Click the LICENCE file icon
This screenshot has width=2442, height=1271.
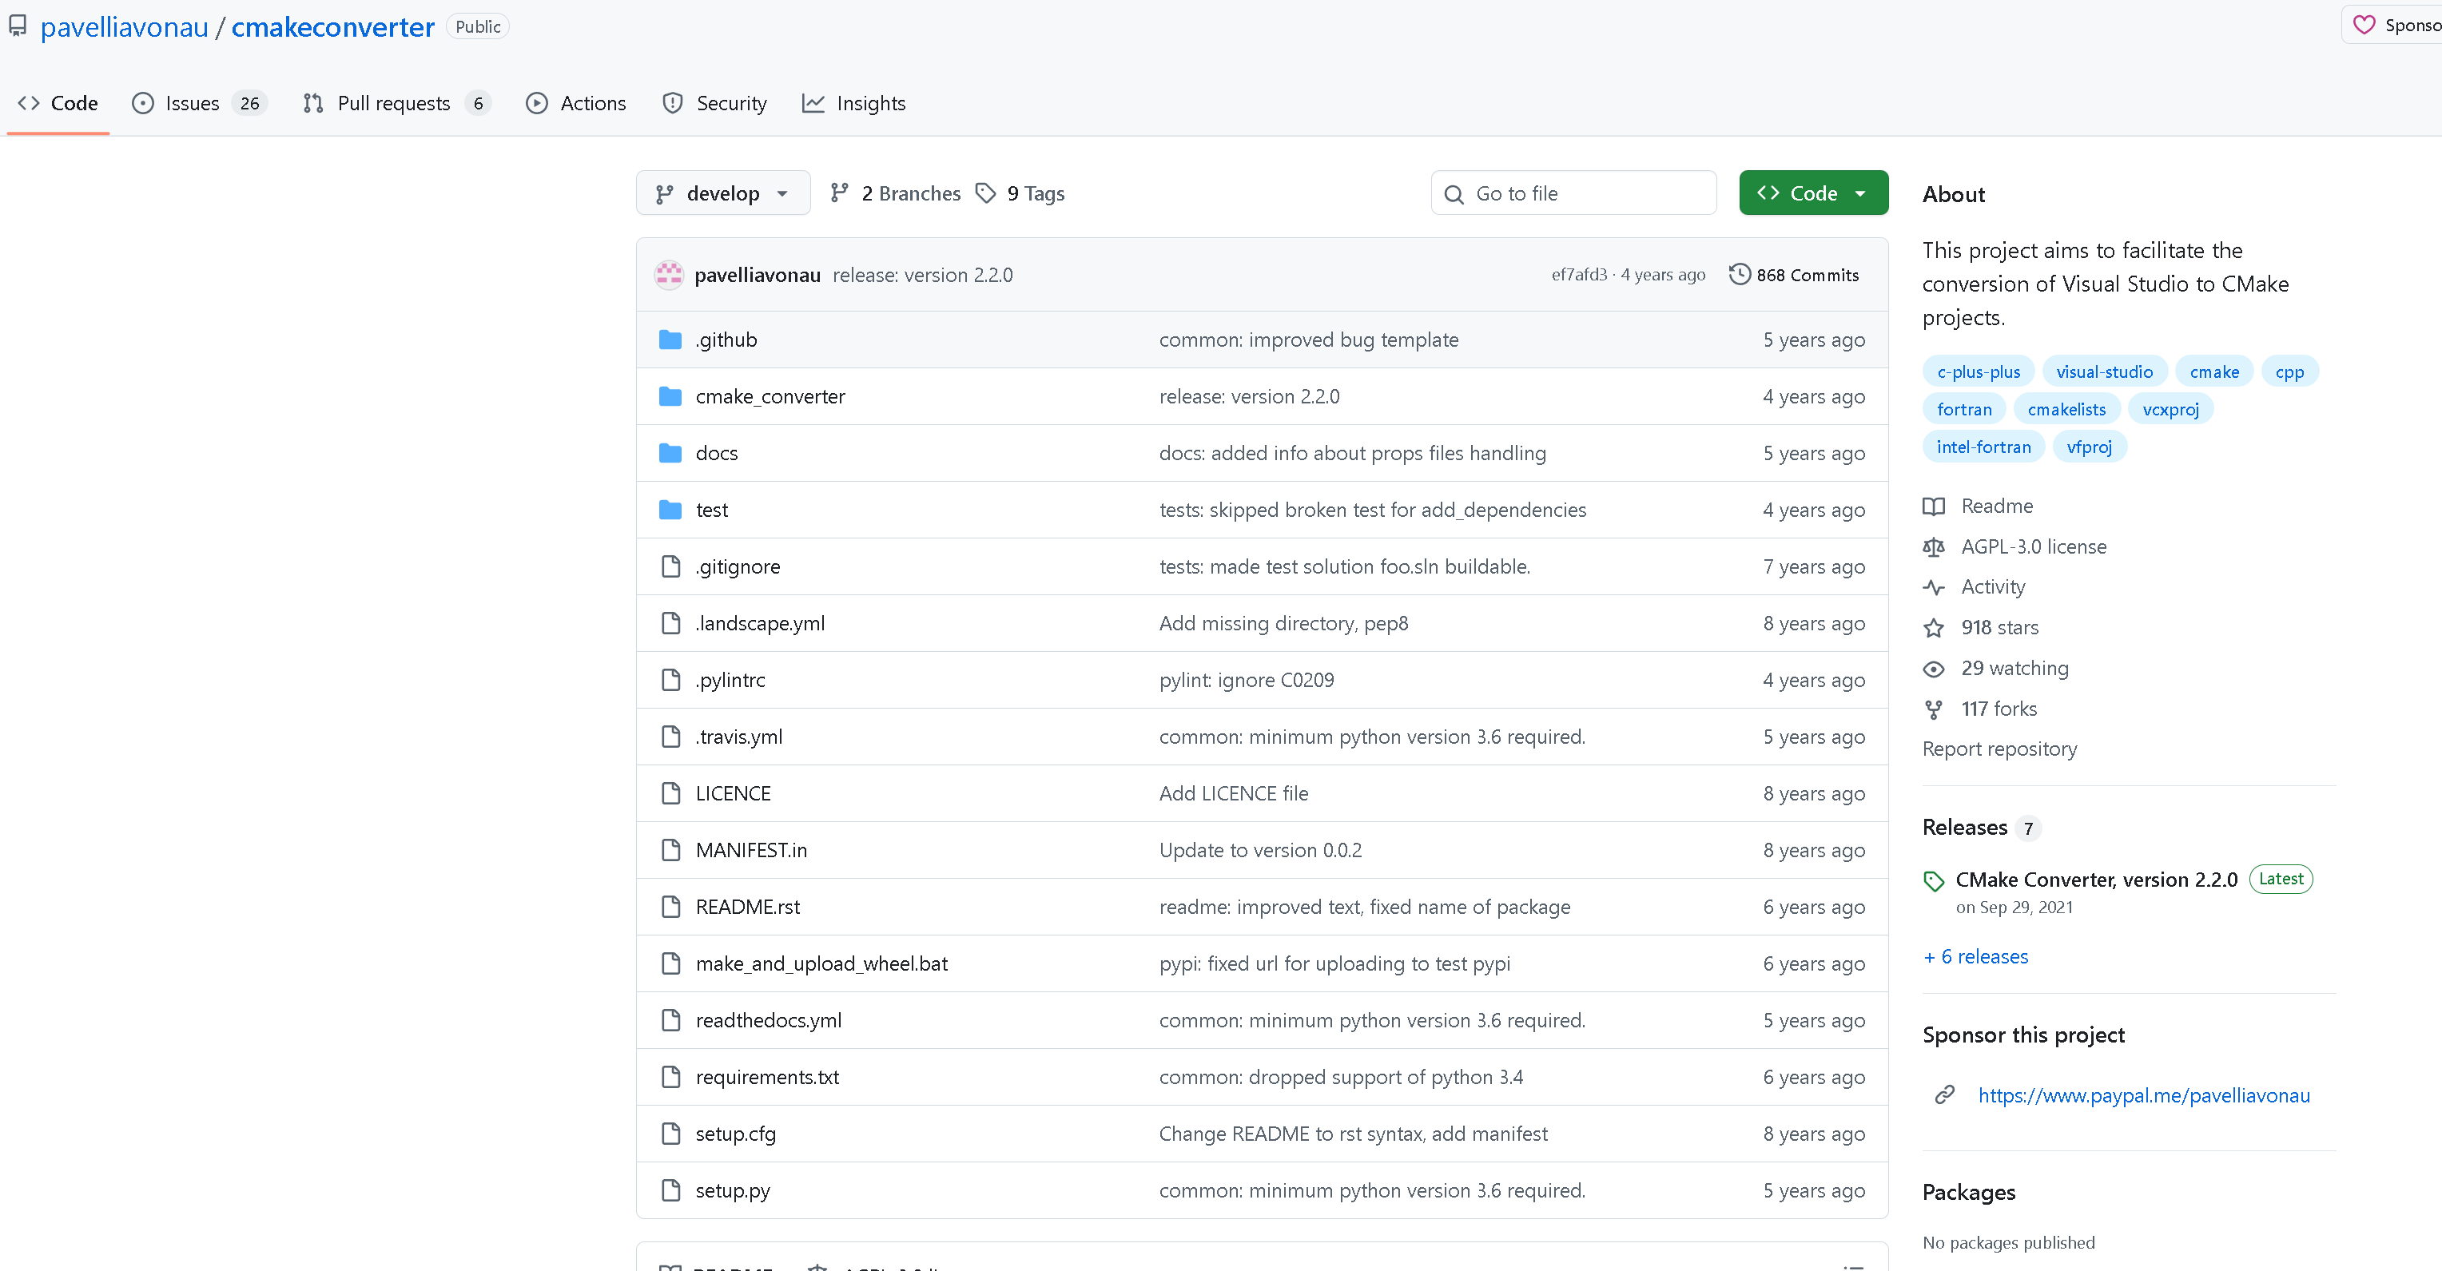[670, 793]
